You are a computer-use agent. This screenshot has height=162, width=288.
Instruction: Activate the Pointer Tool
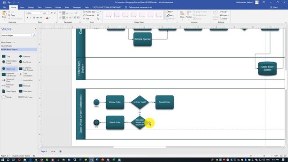[89, 12]
